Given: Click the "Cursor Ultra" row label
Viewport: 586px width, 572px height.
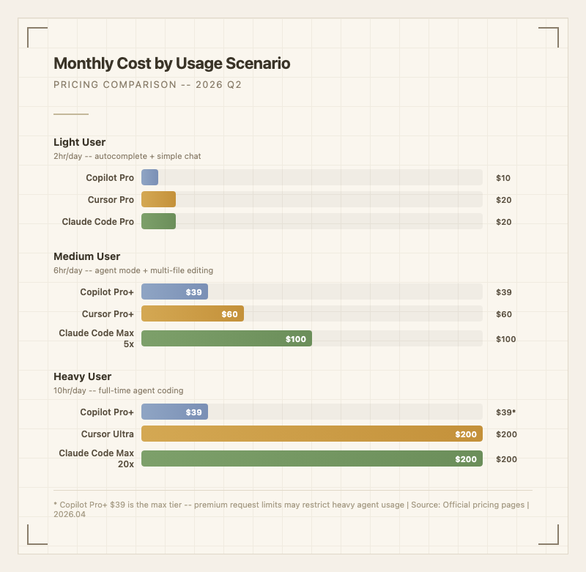Looking at the screenshot, I should 108,434.
